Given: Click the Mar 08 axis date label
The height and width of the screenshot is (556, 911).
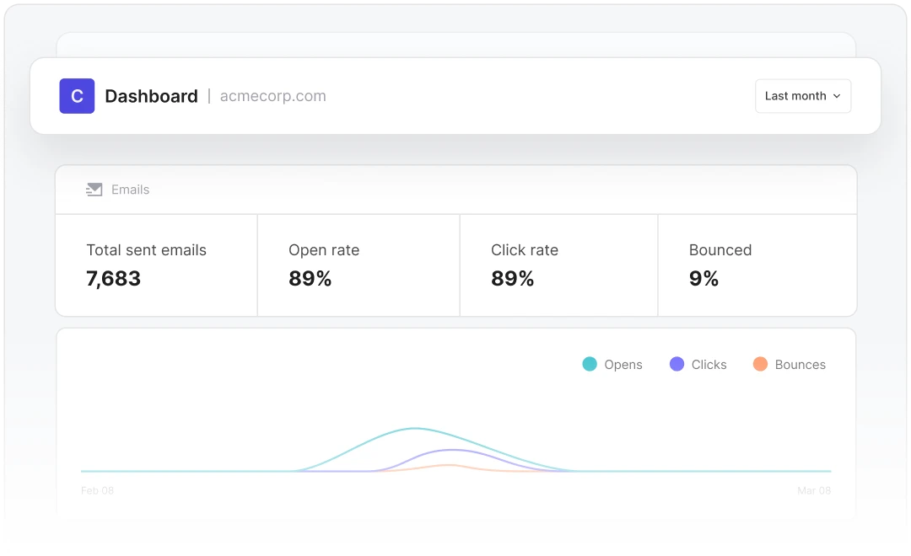Looking at the screenshot, I should [814, 490].
